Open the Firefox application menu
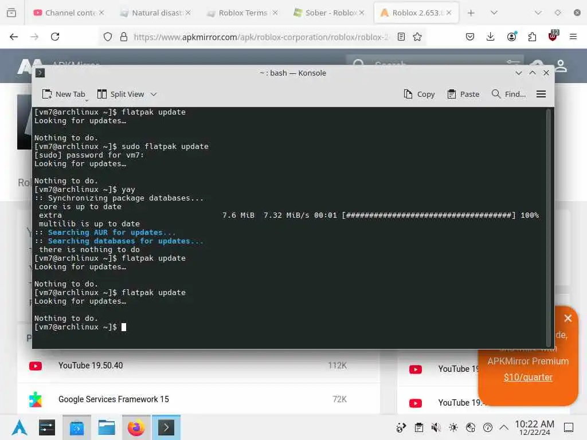Viewport: 587px width, 440px height. click(x=573, y=37)
